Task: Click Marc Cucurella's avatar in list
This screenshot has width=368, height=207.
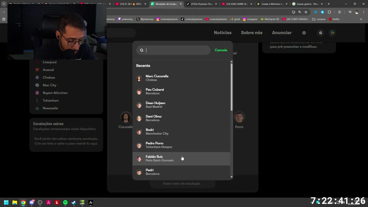Action: click(139, 78)
